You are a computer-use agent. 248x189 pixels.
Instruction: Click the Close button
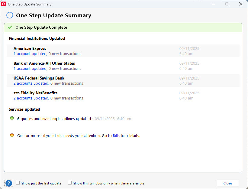pos(228,183)
